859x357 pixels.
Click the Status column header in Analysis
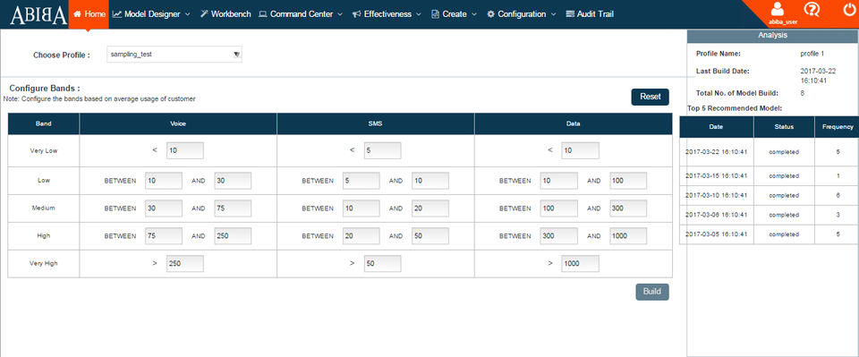pos(784,126)
